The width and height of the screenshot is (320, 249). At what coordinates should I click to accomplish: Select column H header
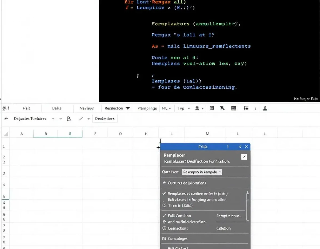(146, 134)
